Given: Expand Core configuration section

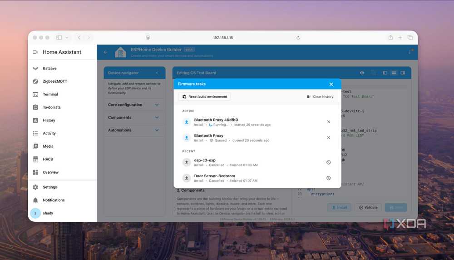Looking at the screenshot, I should pyautogui.click(x=134, y=105).
